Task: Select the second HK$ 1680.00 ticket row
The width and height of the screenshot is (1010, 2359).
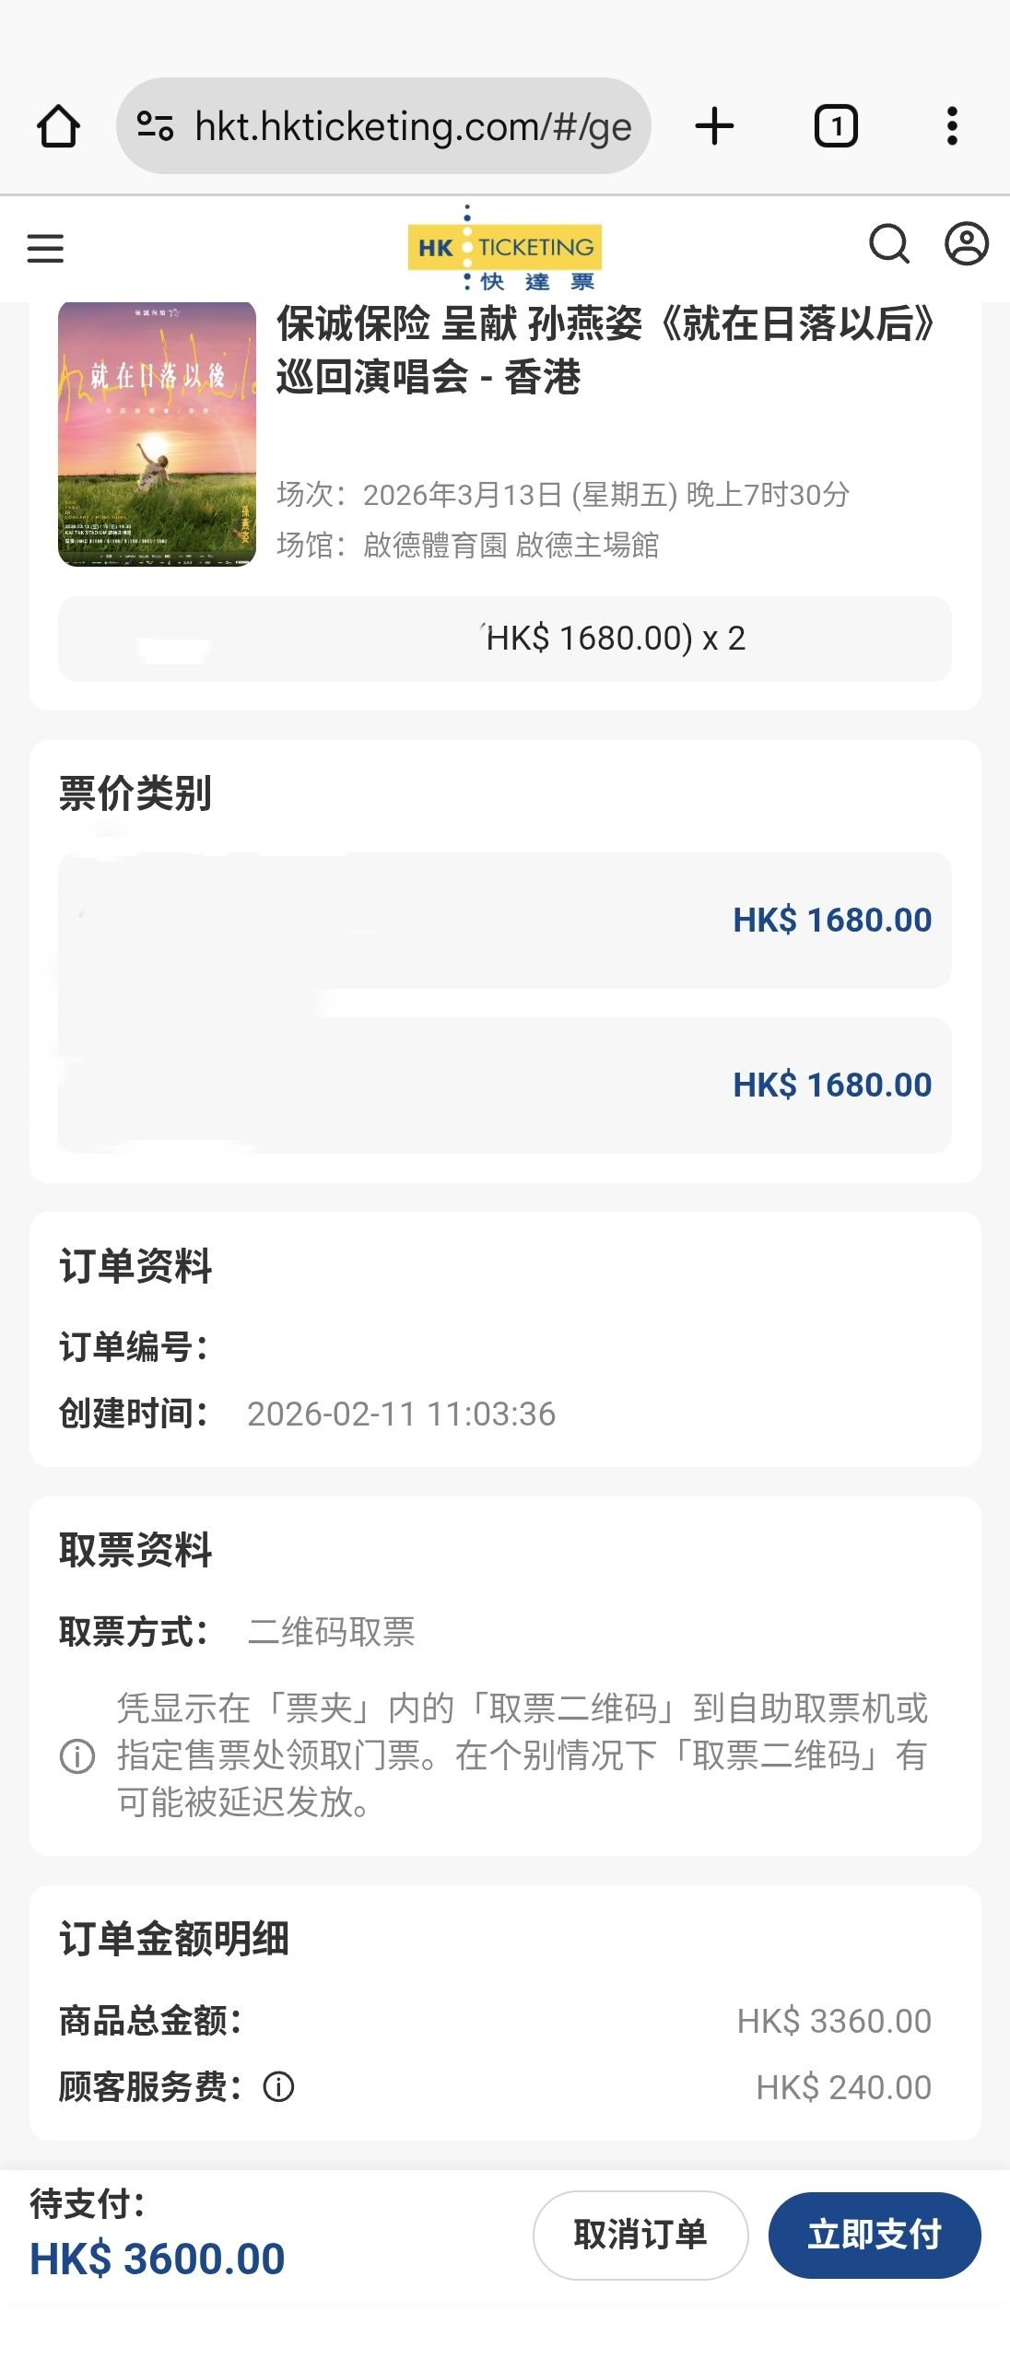Action: 505,1085
